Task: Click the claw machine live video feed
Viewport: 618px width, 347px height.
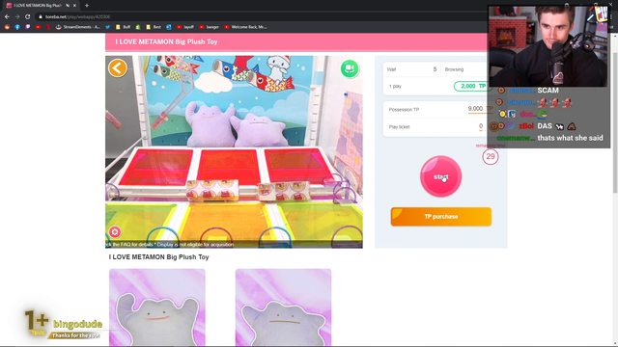Action: [234, 152]
